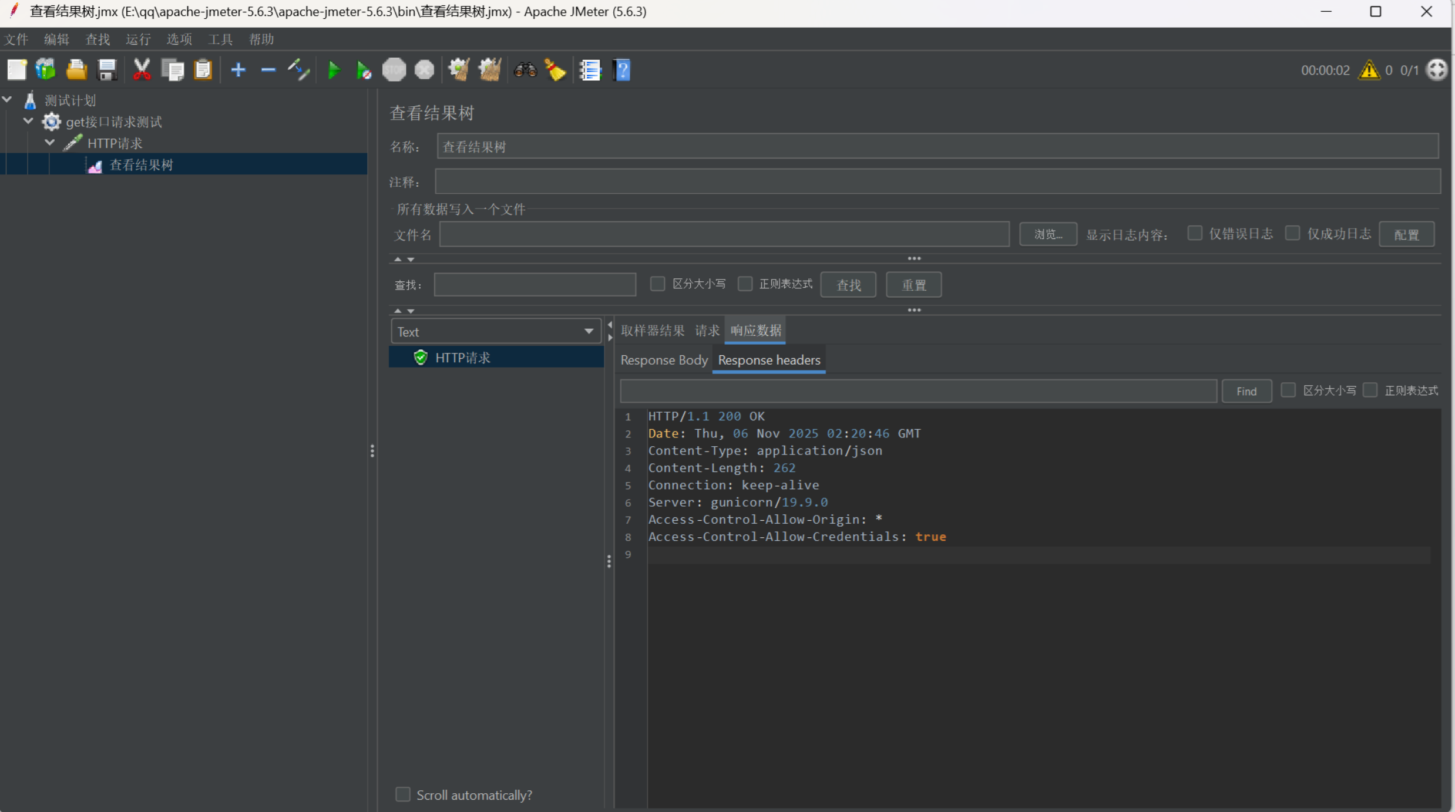Click Start no pauses icon

point(364,70)
